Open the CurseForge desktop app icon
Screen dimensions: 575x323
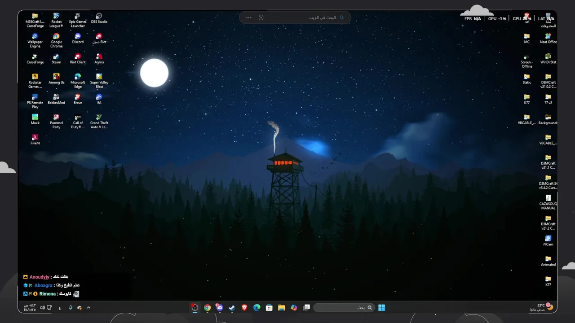35,59
